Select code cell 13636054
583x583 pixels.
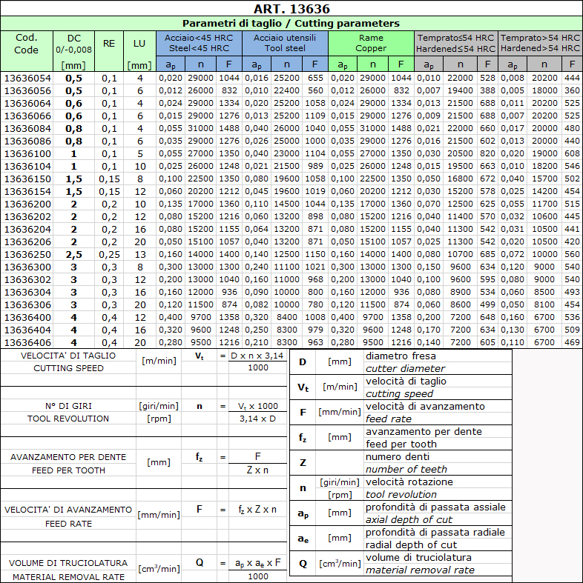[x=28, y=78]
